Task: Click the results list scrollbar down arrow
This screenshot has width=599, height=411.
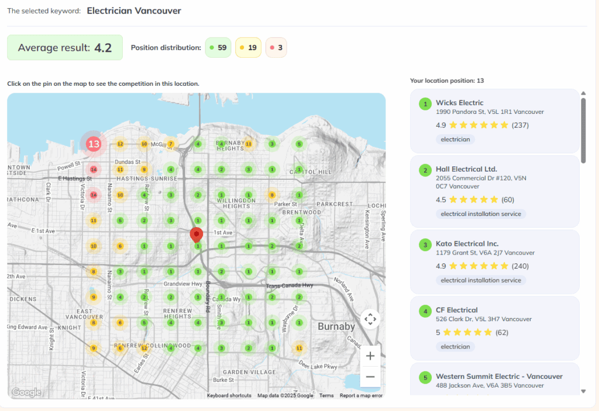Action: [583, 391]
